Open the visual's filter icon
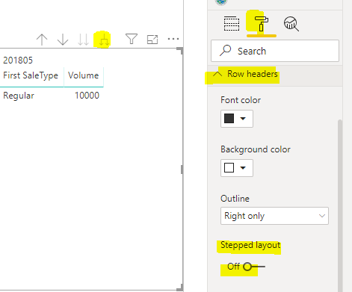The width and height of the screenshot is (352, 292). 132,39
